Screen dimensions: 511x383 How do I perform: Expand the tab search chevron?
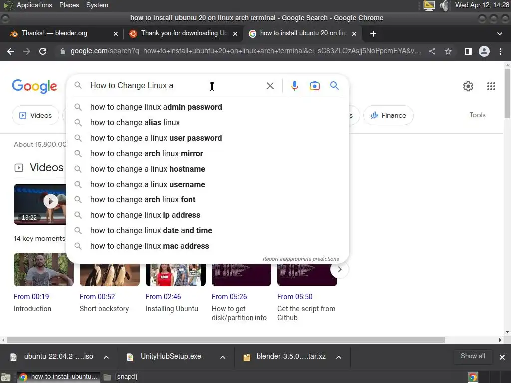[499, 34]
